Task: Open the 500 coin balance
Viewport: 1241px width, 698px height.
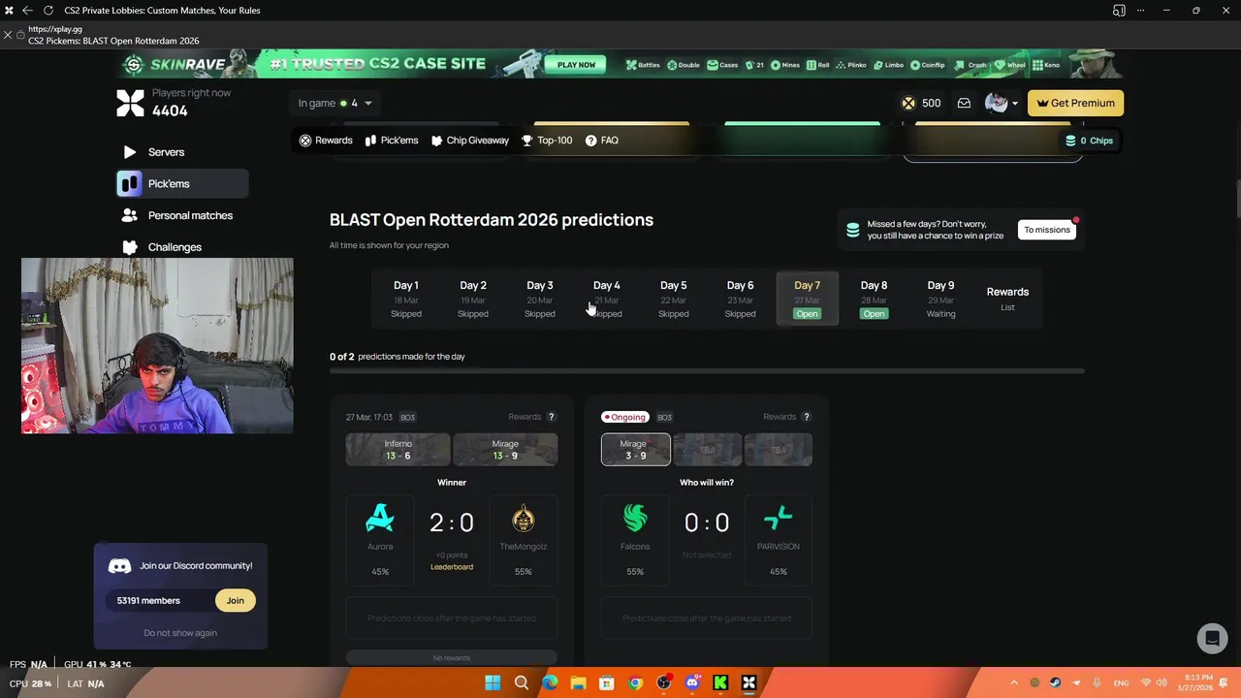Action: (x=921, y=103)
